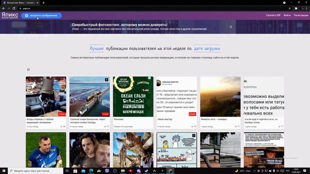The width and height of the screenshot is (310, 174).
Task: Click the red 'Новое' badge on the lake photo
Action: (105, 114)
